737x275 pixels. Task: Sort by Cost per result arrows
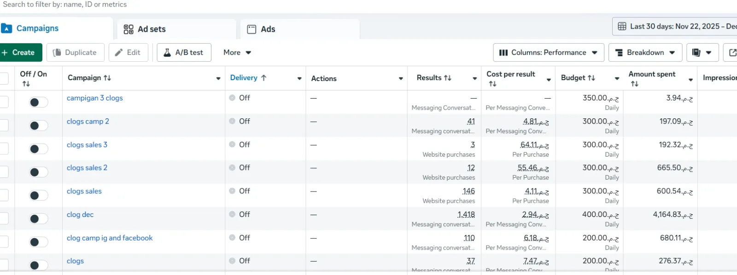pyautogui.click(x=493, y=84)
